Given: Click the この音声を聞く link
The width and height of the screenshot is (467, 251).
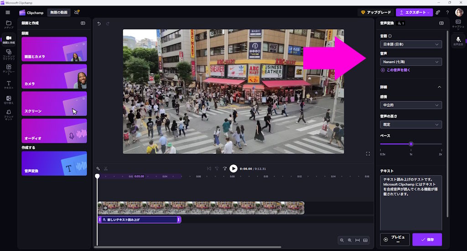Looking at the screenshot, I should [395, 70].
